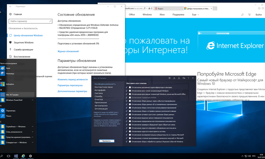Viewport: 265px width, 159px height.
Task: Open the address bar search dropdown arrow in Internet Explorer
Action: coord(147,8)
